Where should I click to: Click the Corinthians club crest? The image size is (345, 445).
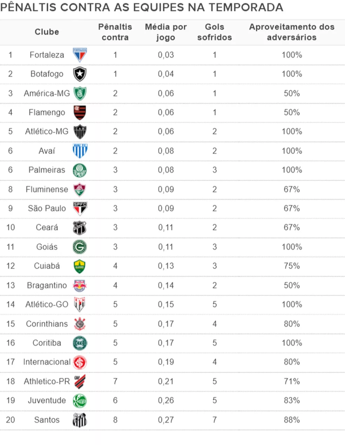tap(80, 324)
